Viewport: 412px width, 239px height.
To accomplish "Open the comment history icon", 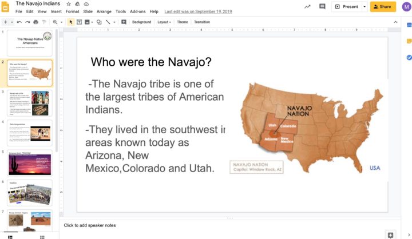I will click(323, 7).
